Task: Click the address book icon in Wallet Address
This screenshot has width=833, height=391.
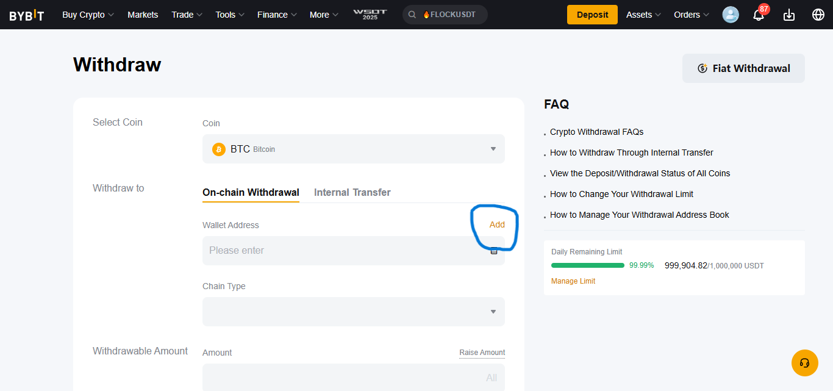Action: click(494, 251)
